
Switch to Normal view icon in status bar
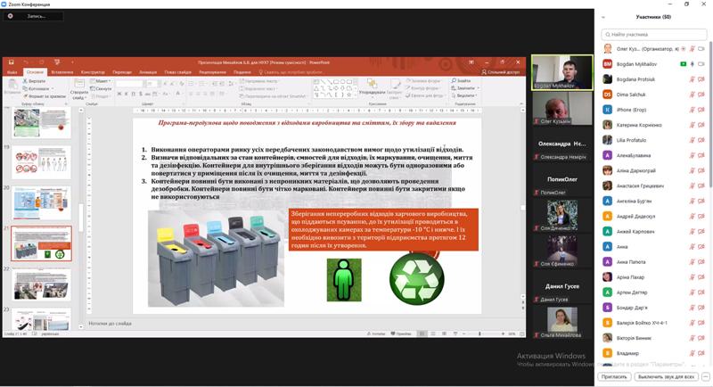pyautogui.click(x=422, y=333)
